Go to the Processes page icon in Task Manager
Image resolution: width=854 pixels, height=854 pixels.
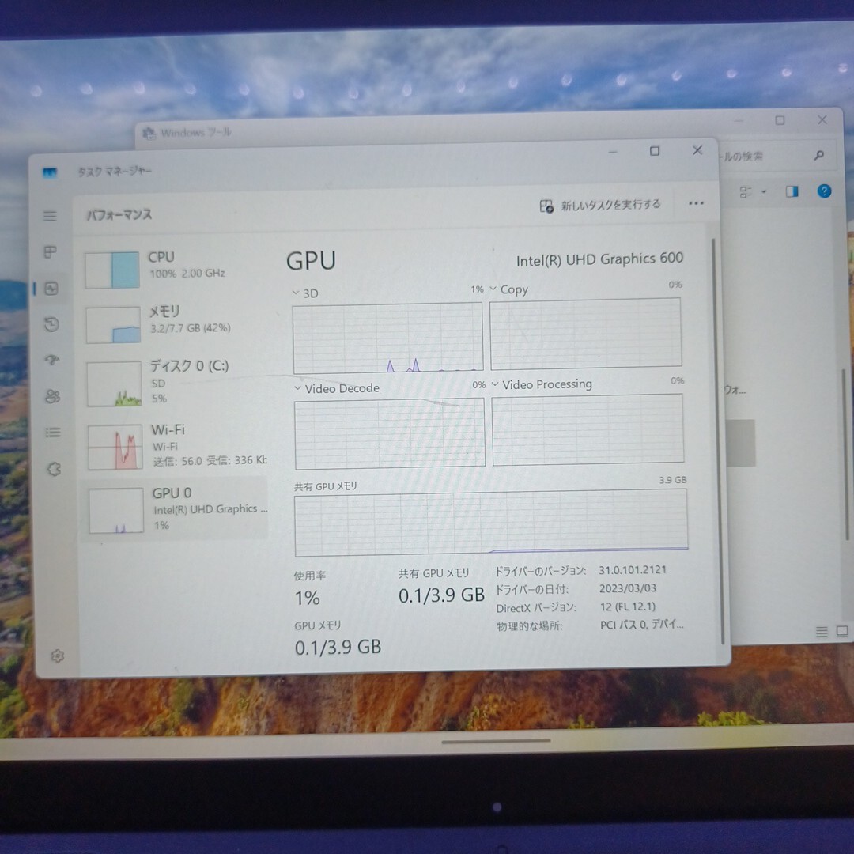[50, 251]
